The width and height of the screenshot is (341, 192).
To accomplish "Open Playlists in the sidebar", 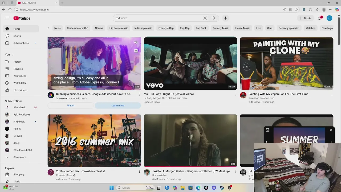I will coord(21,69).
